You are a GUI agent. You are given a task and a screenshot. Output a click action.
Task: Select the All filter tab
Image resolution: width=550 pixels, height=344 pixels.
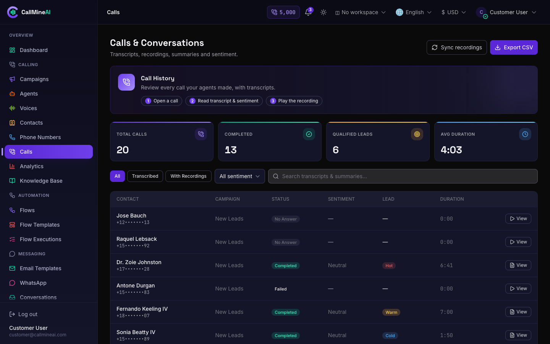click(117, 176)
